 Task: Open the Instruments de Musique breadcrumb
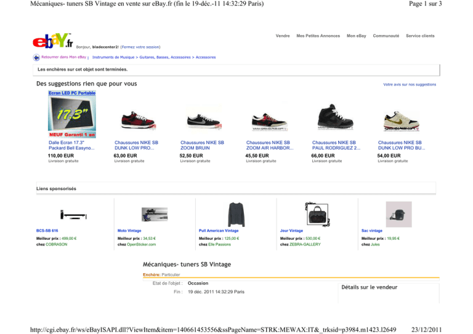point(113,57)
